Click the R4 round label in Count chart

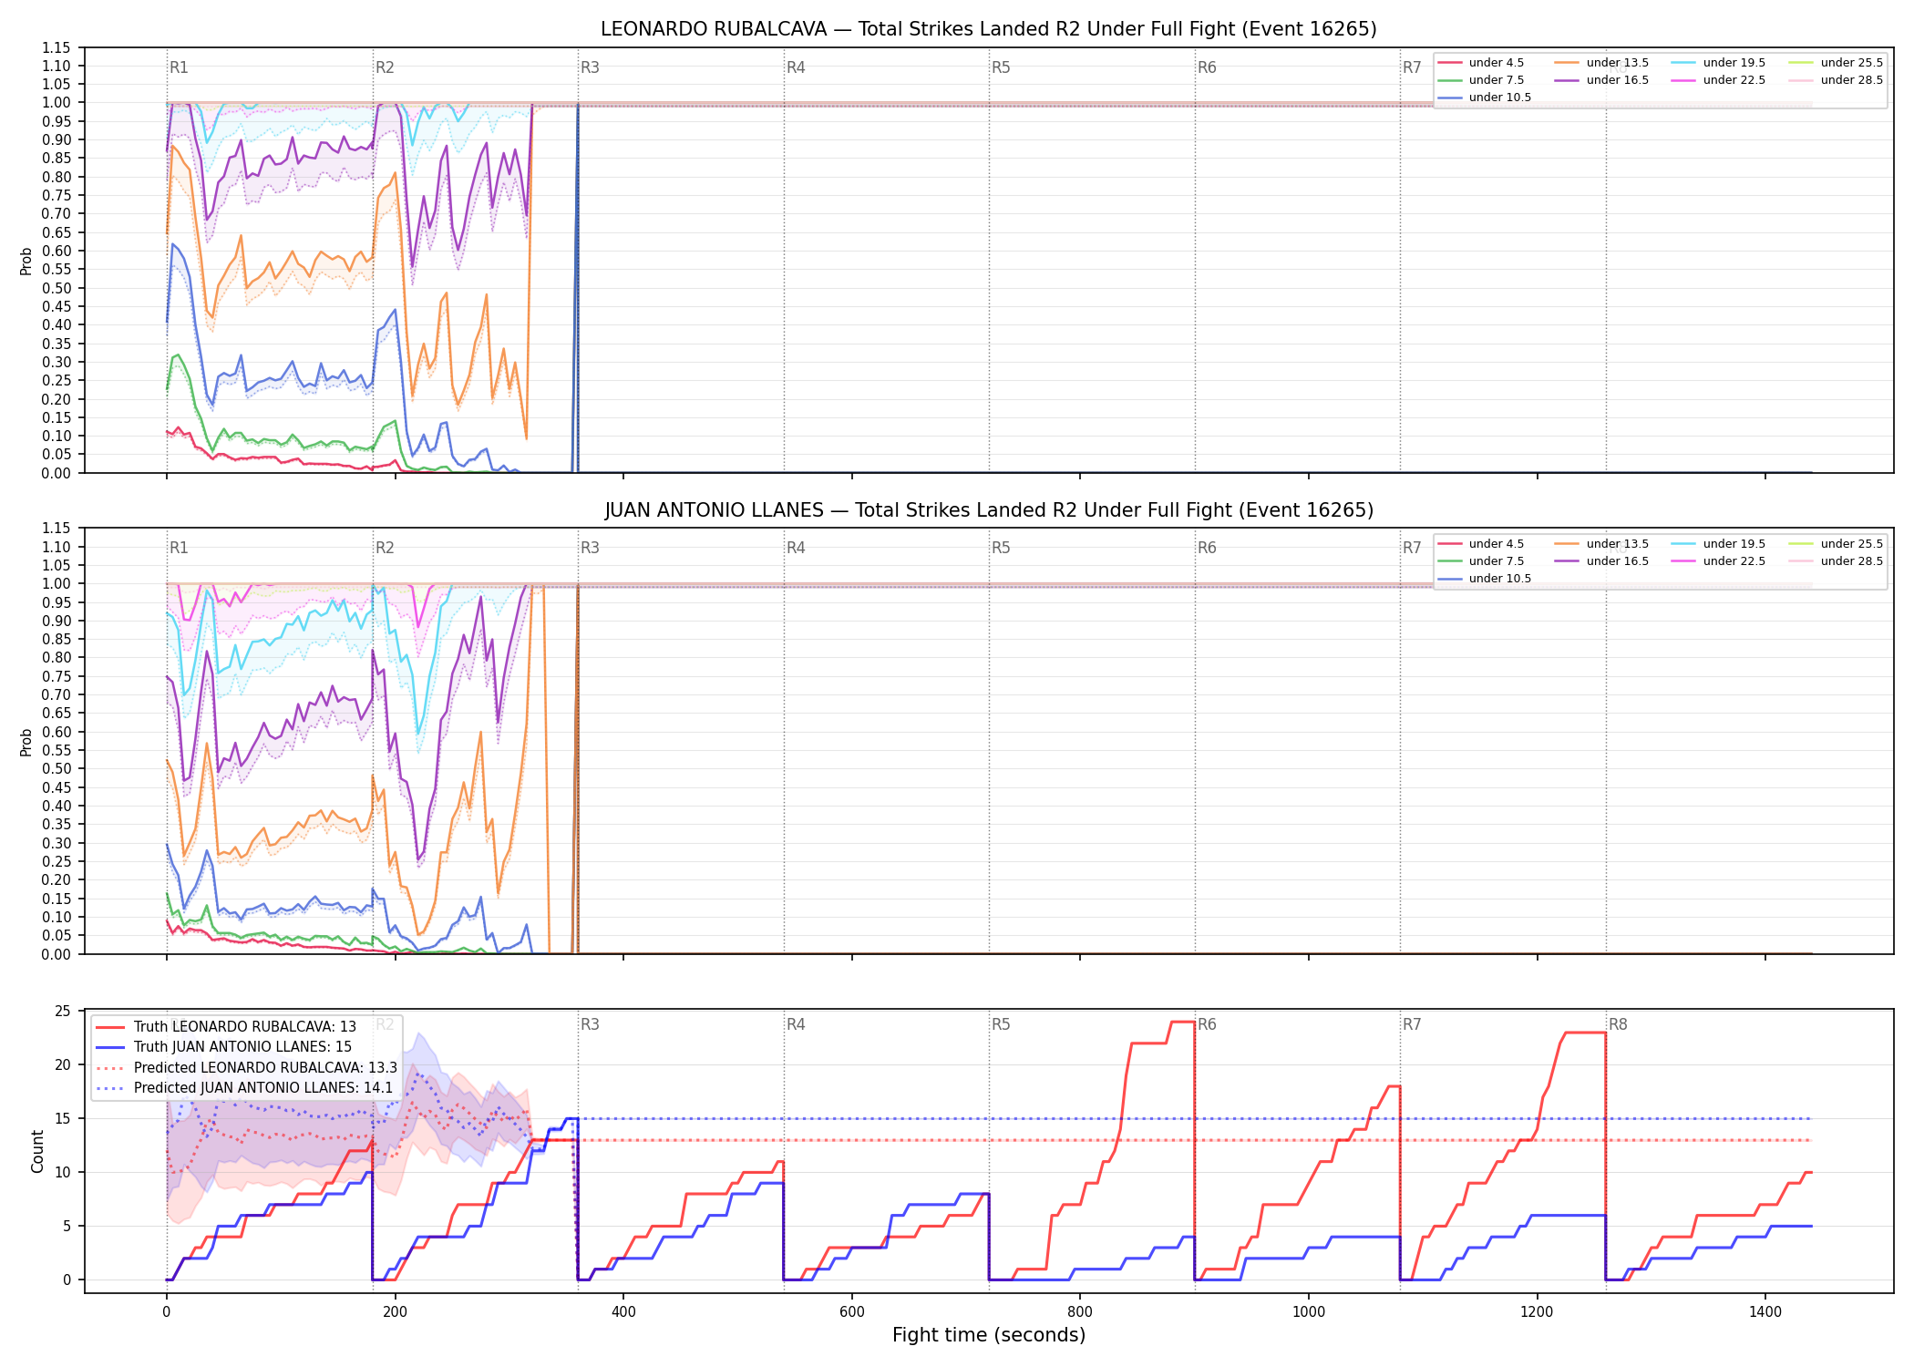pyautogui.click(x=796, y=1024)
